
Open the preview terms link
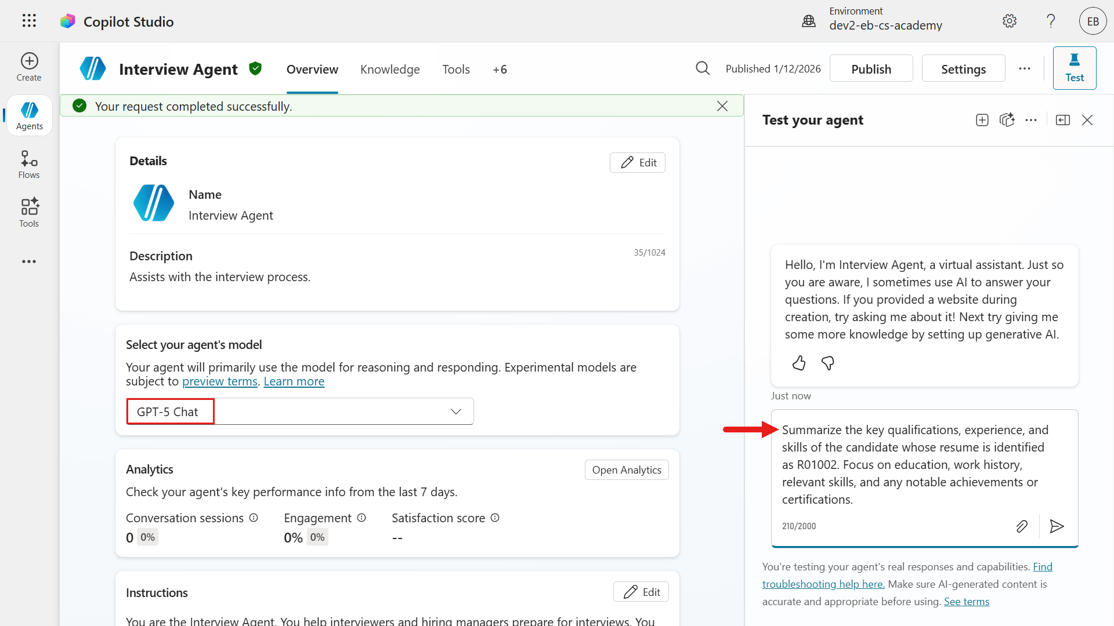coord(219,381)
